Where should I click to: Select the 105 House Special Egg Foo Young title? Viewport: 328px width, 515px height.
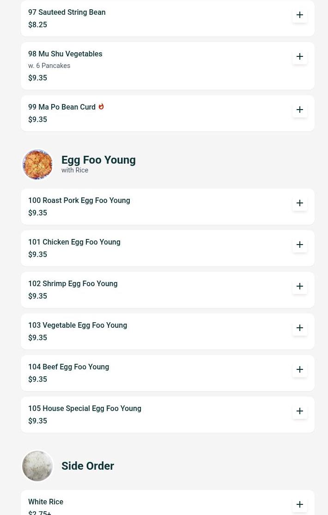tap(85, 409)
